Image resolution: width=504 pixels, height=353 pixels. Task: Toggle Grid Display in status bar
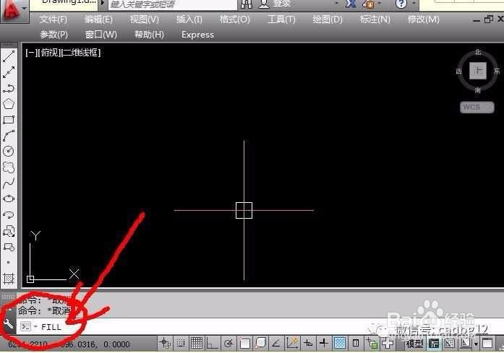tap(197, 344)
